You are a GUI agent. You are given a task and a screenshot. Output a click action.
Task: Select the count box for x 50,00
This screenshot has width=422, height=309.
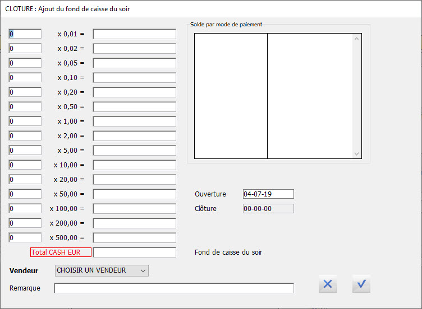[25, 194]
